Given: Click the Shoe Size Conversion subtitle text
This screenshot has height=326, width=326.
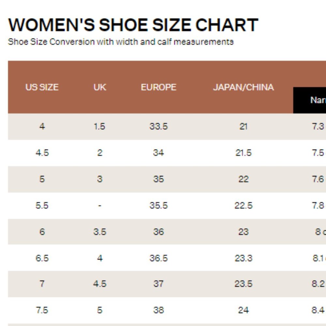Looking at the screenshot, I should [x=121, y=42].
